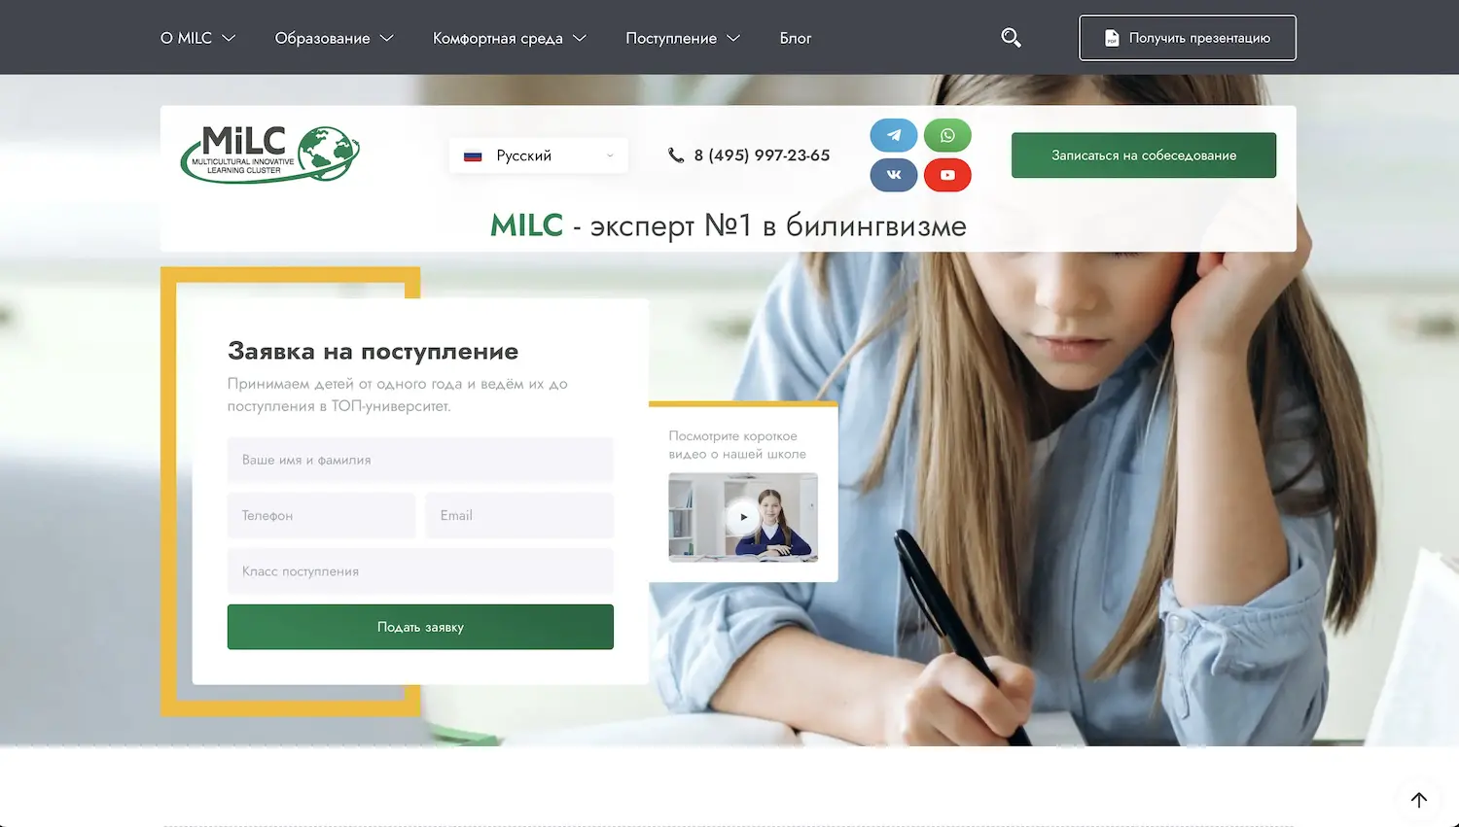The width and height of the screenshot is (1459, 827).
Task: Play the school video
Action: [743, 517]
